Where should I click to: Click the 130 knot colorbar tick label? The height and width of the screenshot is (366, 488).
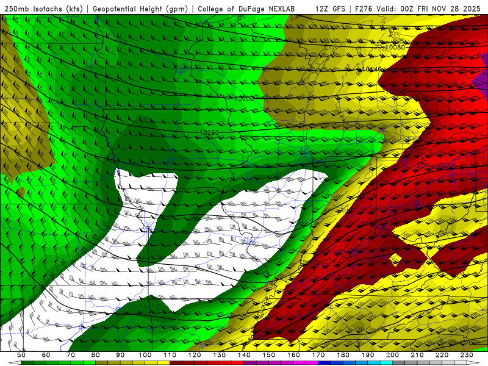click(220, 355)
